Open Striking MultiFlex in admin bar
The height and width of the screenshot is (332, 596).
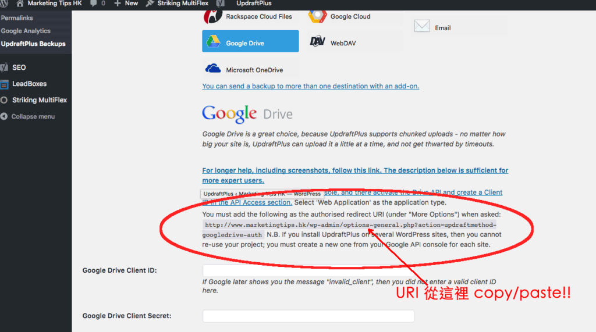[183, 3]
